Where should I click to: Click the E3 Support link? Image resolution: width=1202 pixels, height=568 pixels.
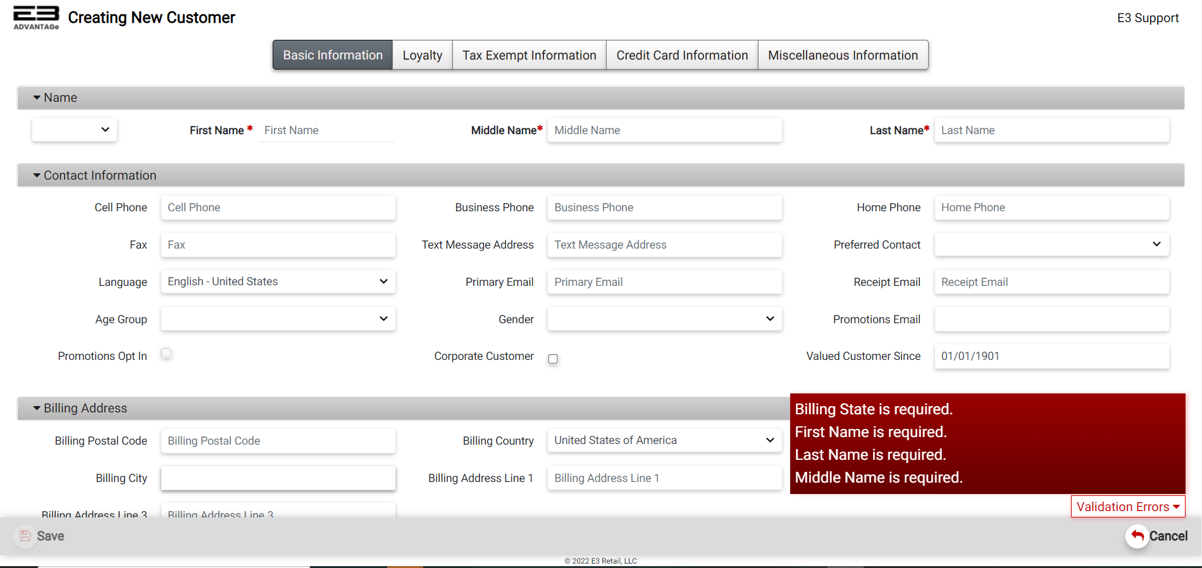(1148, 18)
